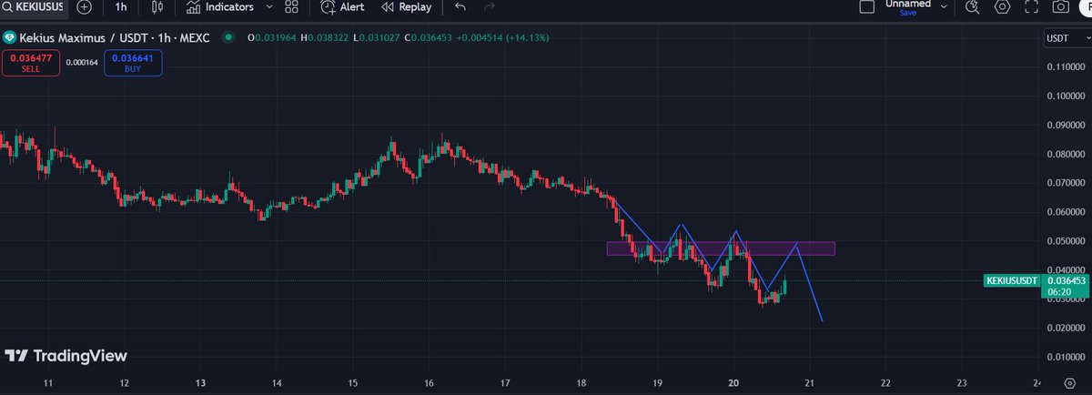The image size is (1092, 395).
Task: Enter fullscreen mode
Action: click(x=1031, y=6)
